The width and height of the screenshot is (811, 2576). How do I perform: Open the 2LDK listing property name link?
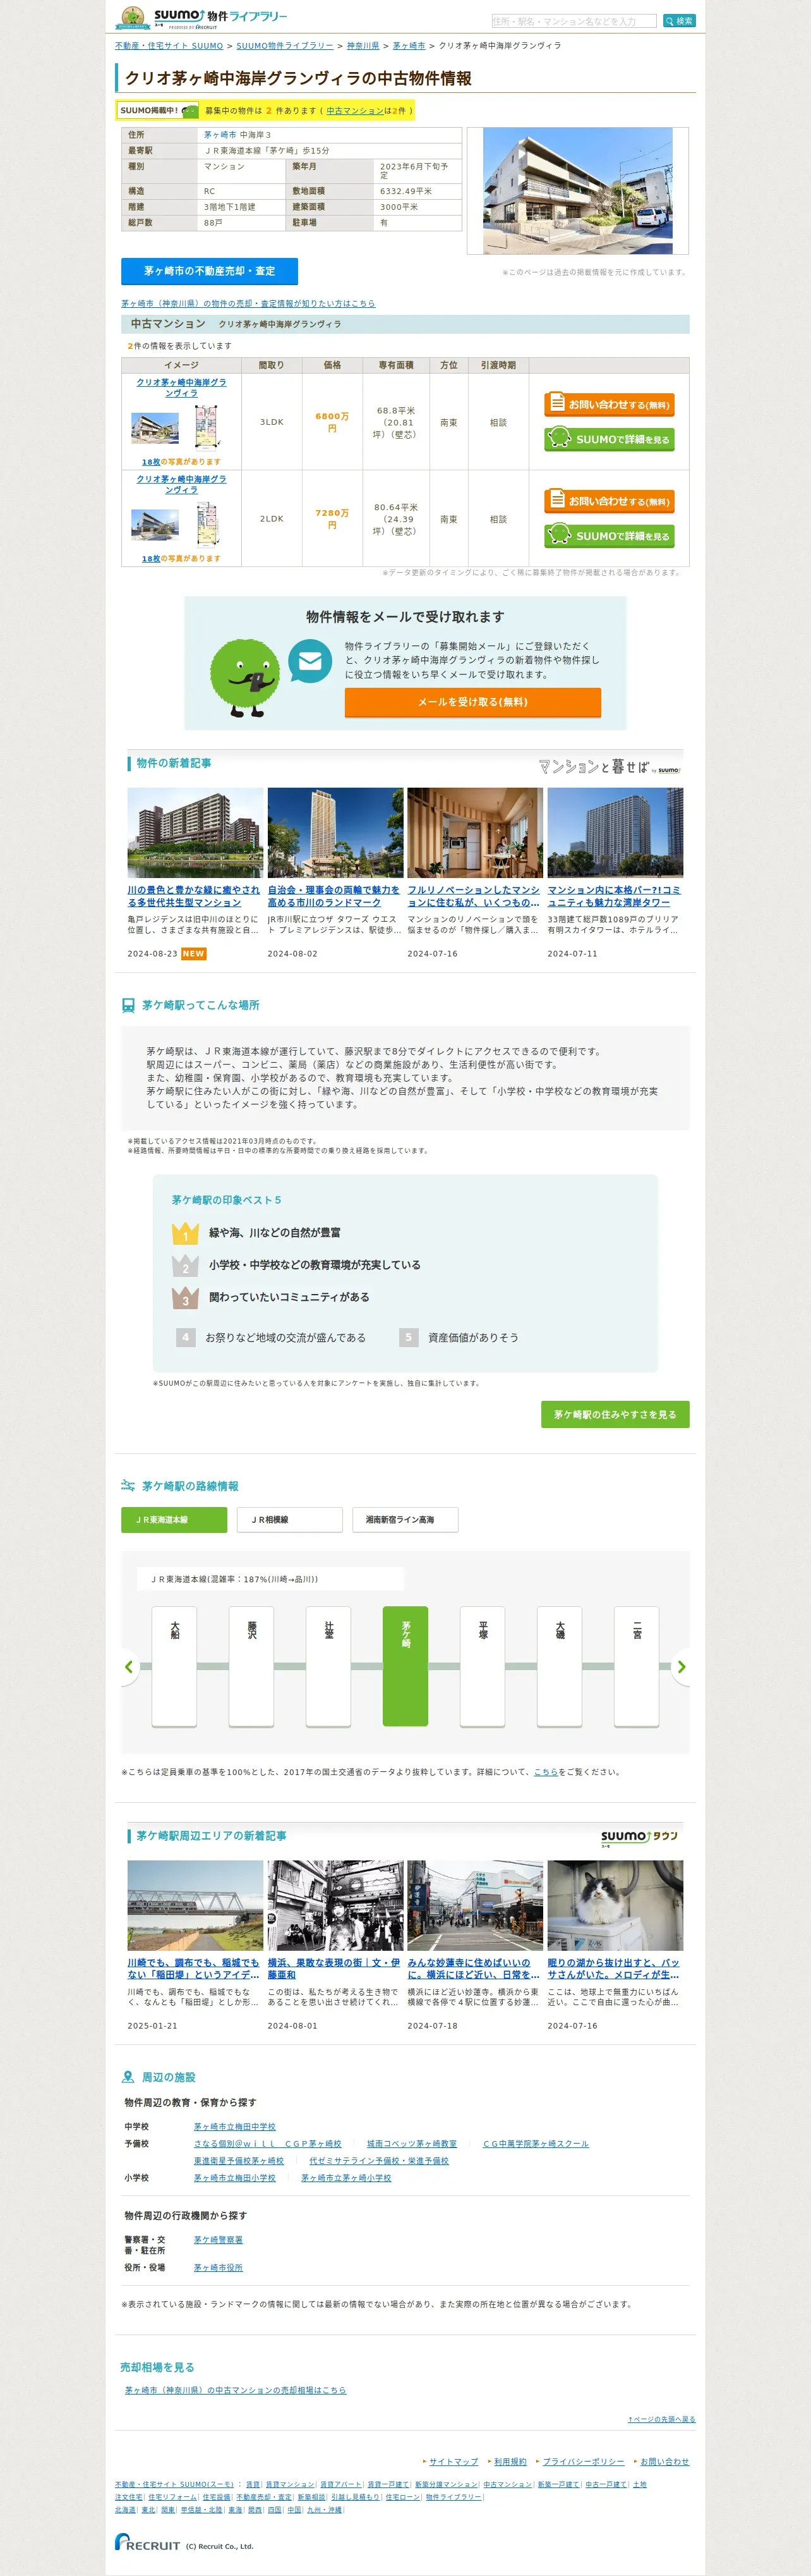[x=182, y=484]
